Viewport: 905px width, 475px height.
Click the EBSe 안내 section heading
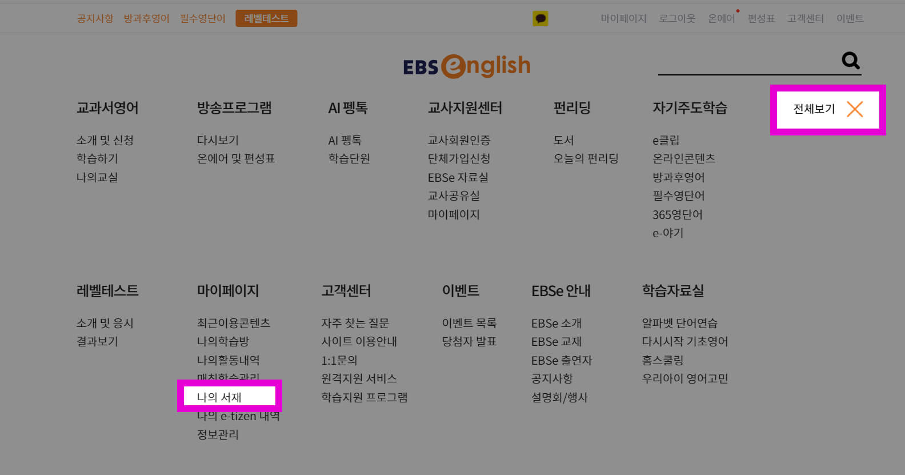561,291
